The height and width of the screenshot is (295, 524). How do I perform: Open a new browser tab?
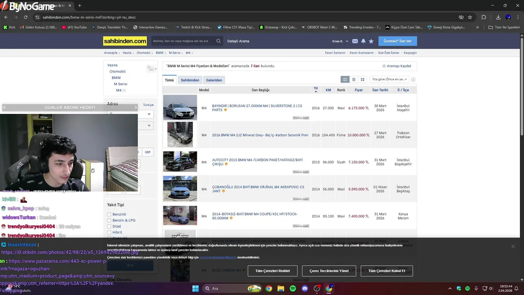coord(79,5)
